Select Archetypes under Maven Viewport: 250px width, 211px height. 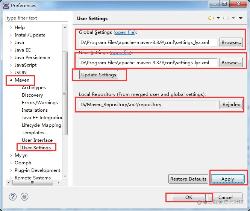33,88
